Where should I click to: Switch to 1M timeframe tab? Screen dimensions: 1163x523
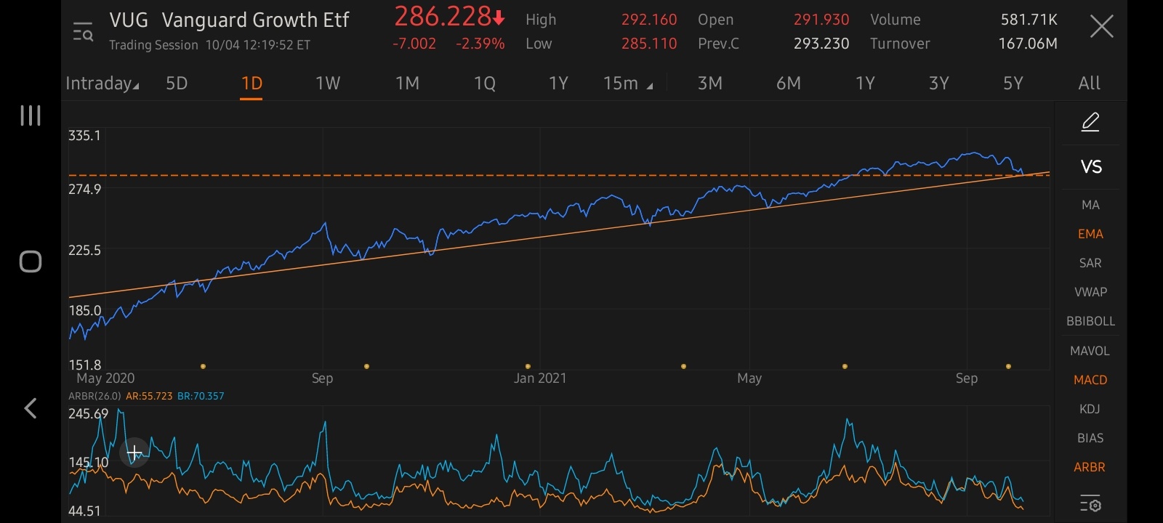coord(407,84)
